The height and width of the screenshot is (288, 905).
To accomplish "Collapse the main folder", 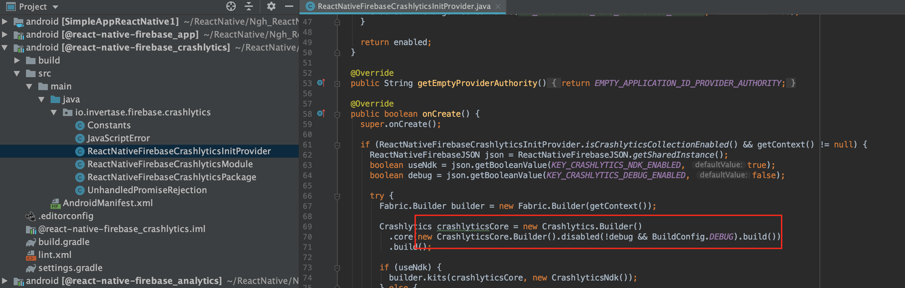I will click(x=29, y=87).
